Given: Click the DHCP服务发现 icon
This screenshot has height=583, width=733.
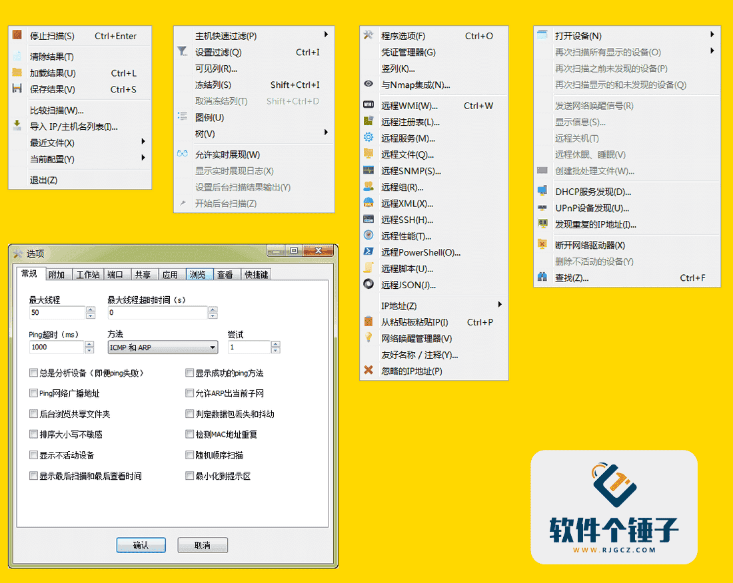Looking at the screenshot, I should [541, 191].
